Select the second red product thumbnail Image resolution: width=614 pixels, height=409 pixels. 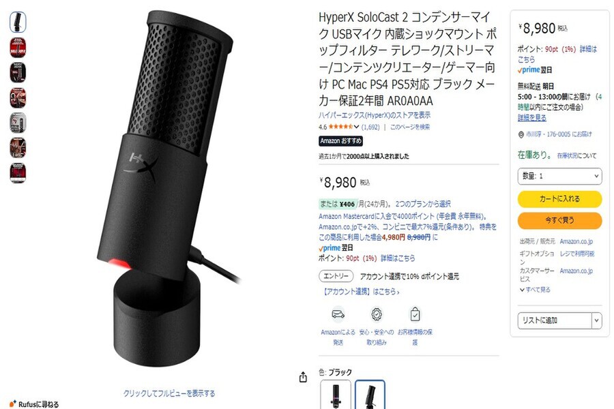coord(18,72)
